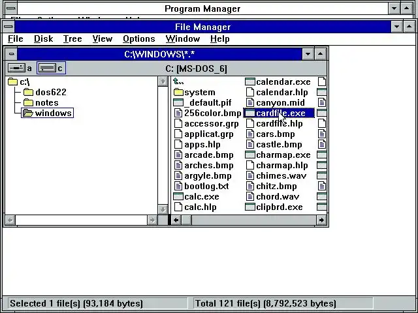The image size is (418, 313).
Task: Click the open windows folder icon
Action: coord(27,113)
